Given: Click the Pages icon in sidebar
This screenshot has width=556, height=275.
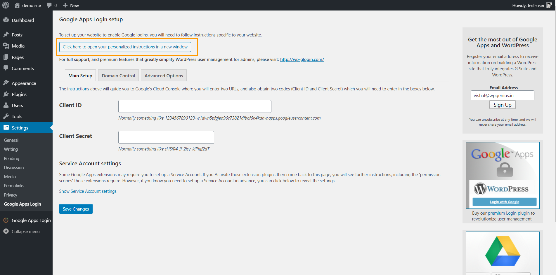Looking at the screenshot, I should pos(6,57).
